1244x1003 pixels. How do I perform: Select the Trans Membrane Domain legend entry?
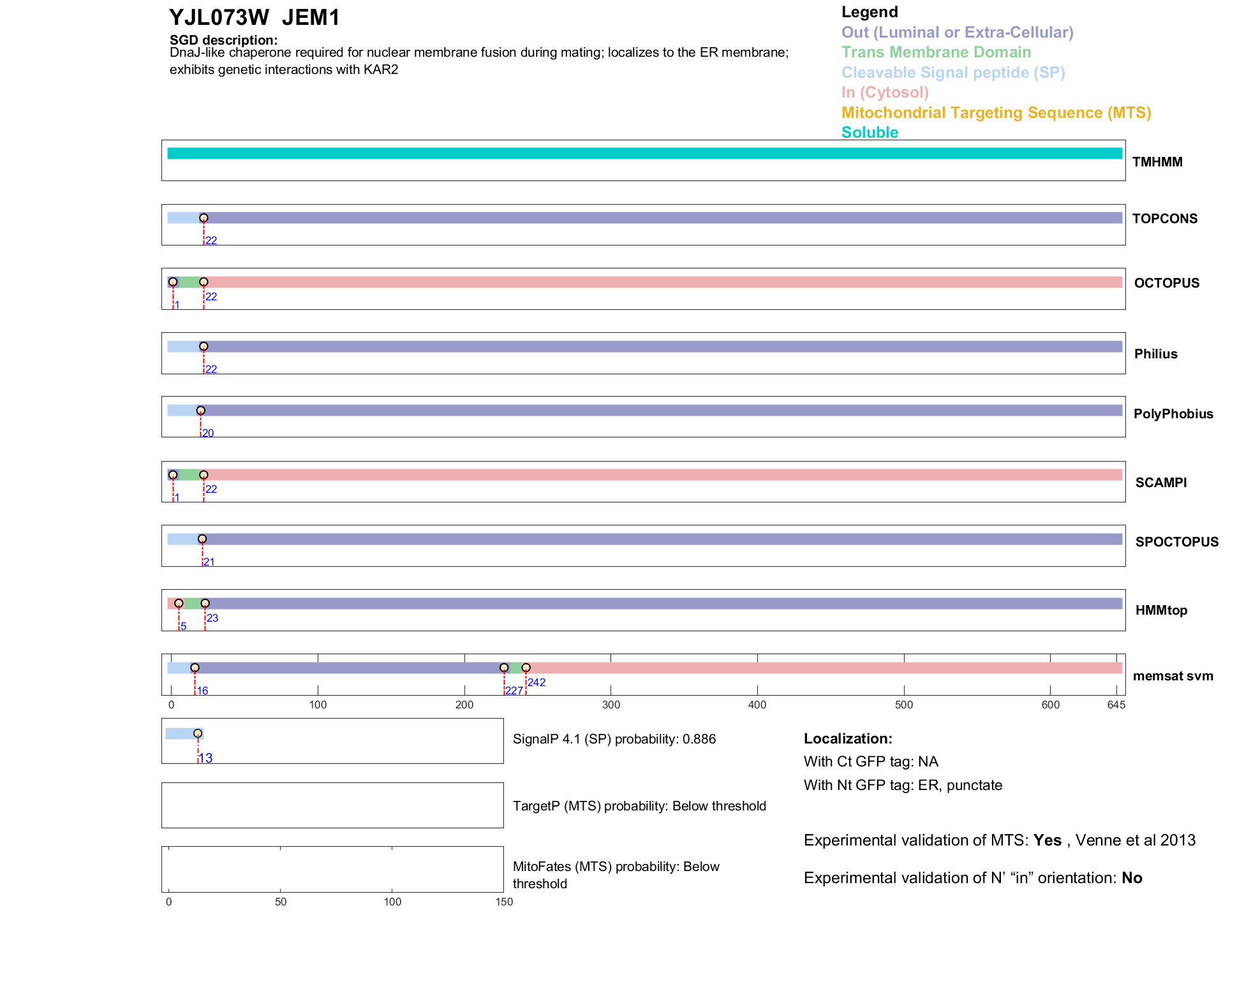[936, 52]
